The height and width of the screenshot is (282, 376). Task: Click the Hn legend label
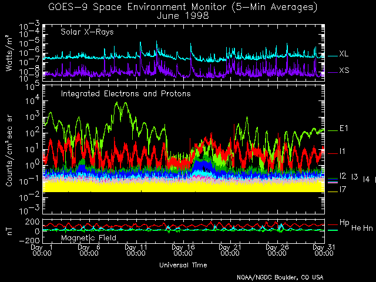click(368, 227)
